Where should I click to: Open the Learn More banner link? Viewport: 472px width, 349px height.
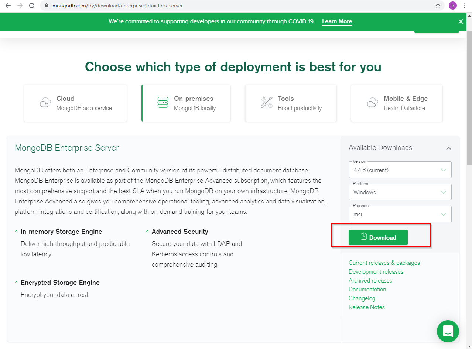click(337, 21)
